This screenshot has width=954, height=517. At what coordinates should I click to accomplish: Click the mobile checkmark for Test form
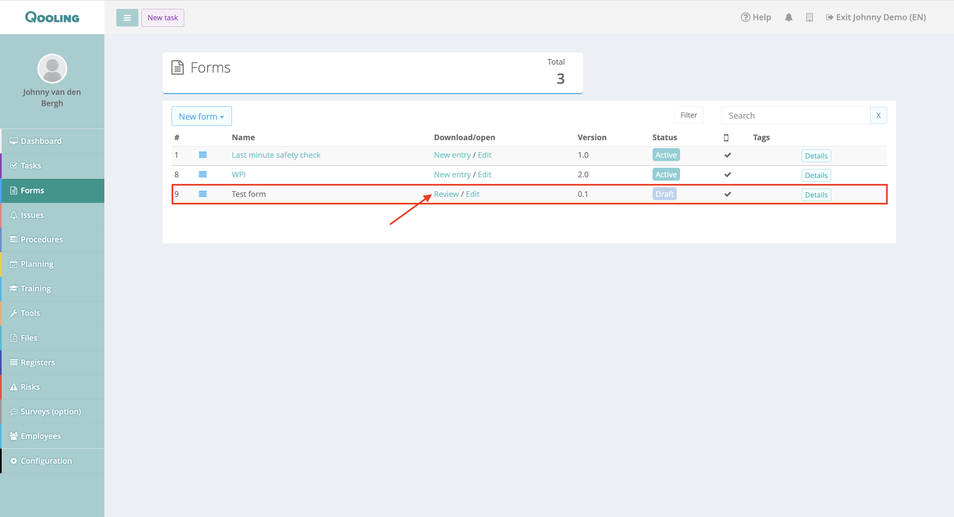click(x=727, y=194)
